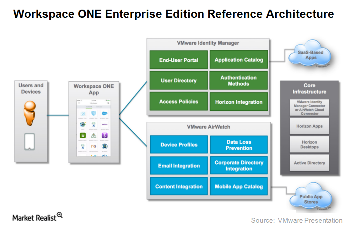Choose the Access Policies box

click(179, 101)
